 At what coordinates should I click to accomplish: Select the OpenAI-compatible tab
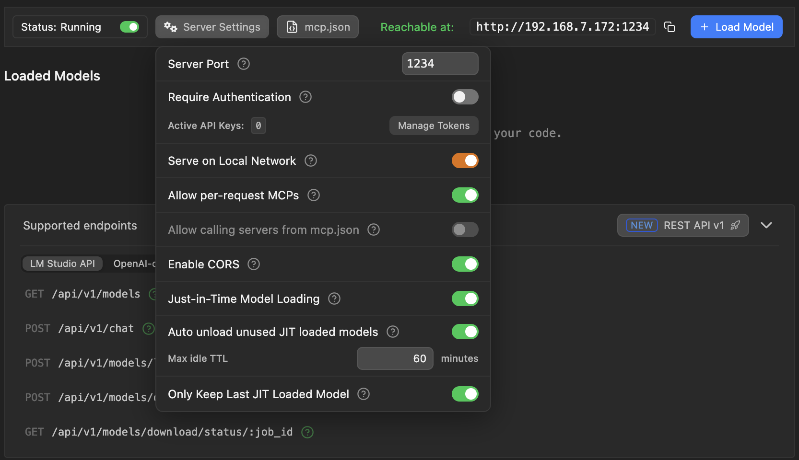point(133,263)
